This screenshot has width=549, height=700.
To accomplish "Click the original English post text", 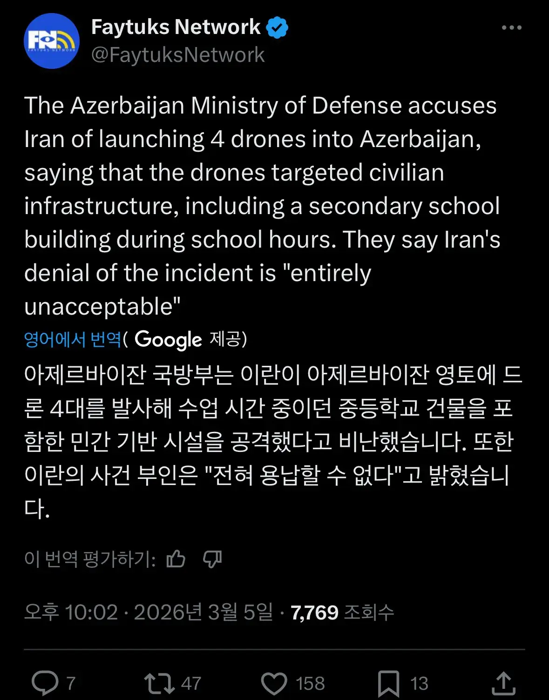I will pos(261,206).
